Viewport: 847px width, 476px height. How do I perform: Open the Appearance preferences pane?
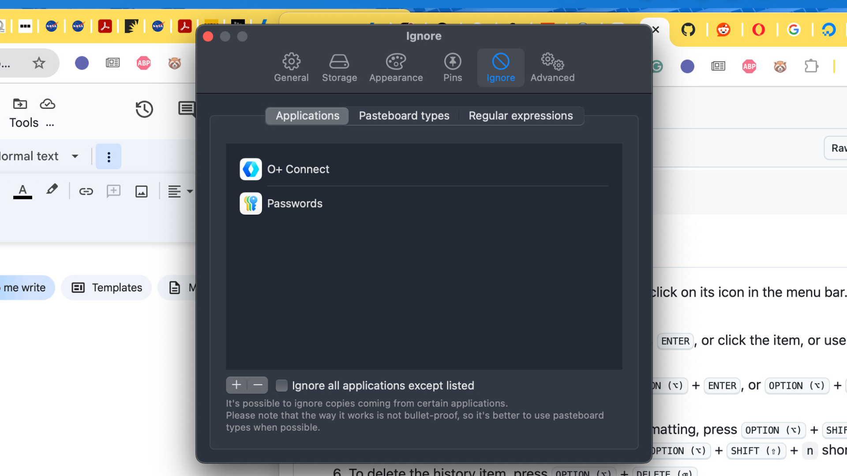(396, 67)
